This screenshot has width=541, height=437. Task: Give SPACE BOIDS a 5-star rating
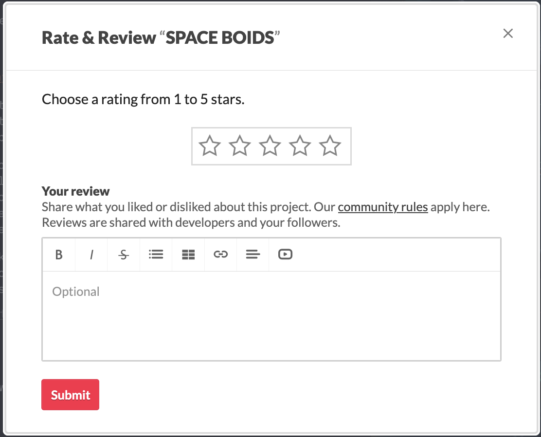point(330,146)
